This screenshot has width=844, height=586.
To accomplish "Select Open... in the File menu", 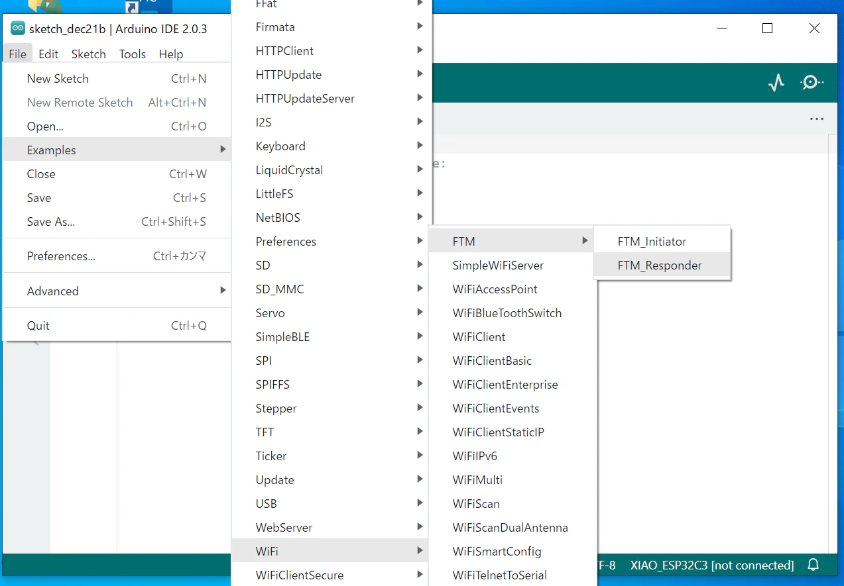I will tap(117, 126).
